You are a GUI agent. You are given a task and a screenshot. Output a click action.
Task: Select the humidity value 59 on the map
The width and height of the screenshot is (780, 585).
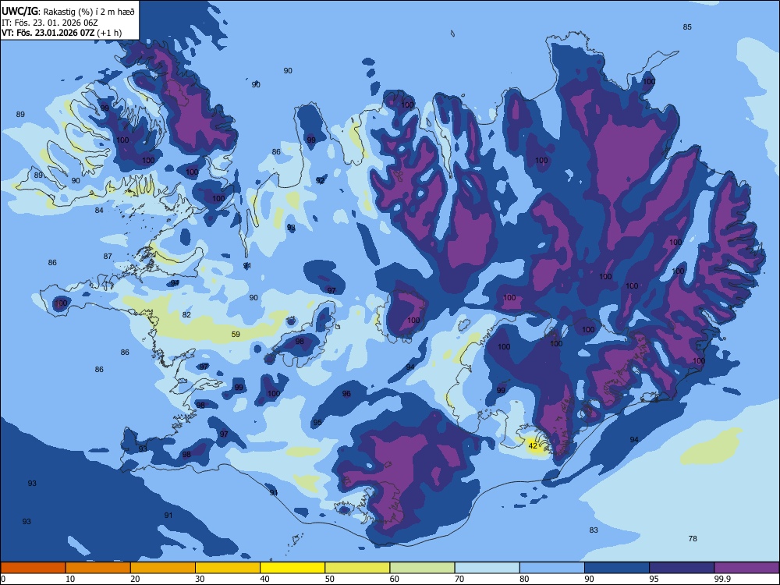click(236, 335)
